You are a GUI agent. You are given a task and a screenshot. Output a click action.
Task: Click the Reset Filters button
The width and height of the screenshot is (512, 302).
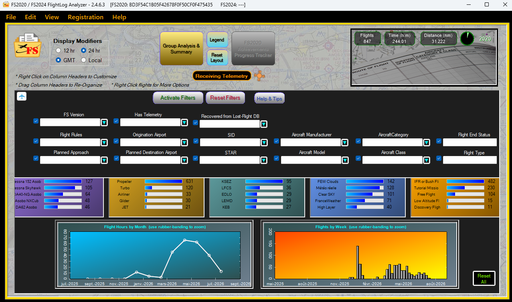pos(225,98)
